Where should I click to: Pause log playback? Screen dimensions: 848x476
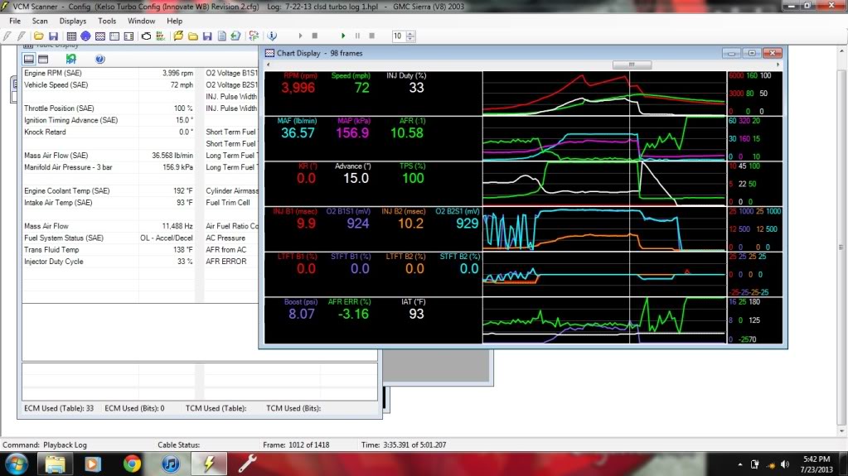click(357, 36)
